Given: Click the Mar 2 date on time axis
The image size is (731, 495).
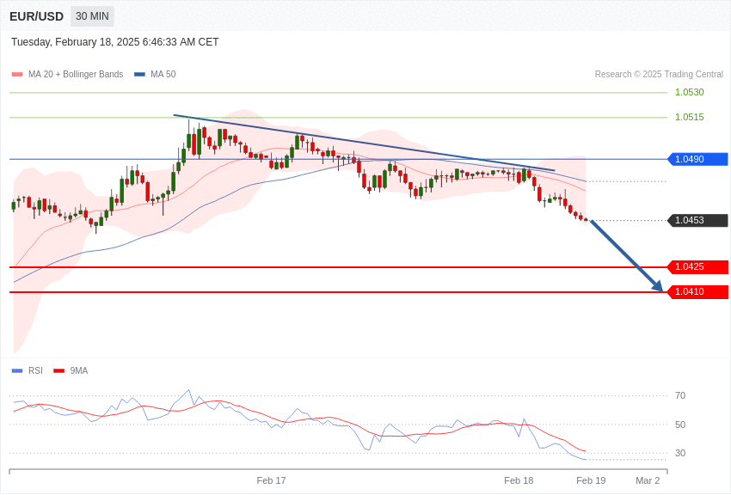Looking at the screenshot, I should click(648, 480).
